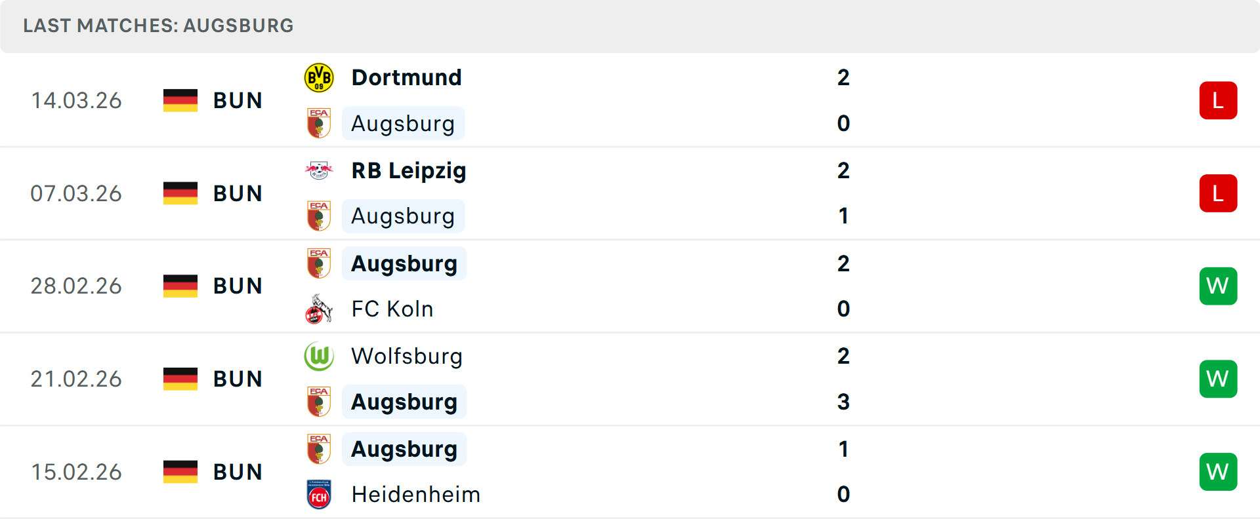Toggle the W indicator for the Heidenheim game
The height and width of the screenshot is (519, 1260).
pos(1218,471)
